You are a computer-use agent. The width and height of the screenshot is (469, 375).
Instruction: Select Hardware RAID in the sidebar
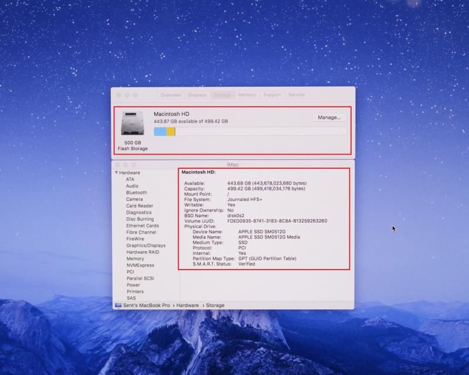[142, 252]
